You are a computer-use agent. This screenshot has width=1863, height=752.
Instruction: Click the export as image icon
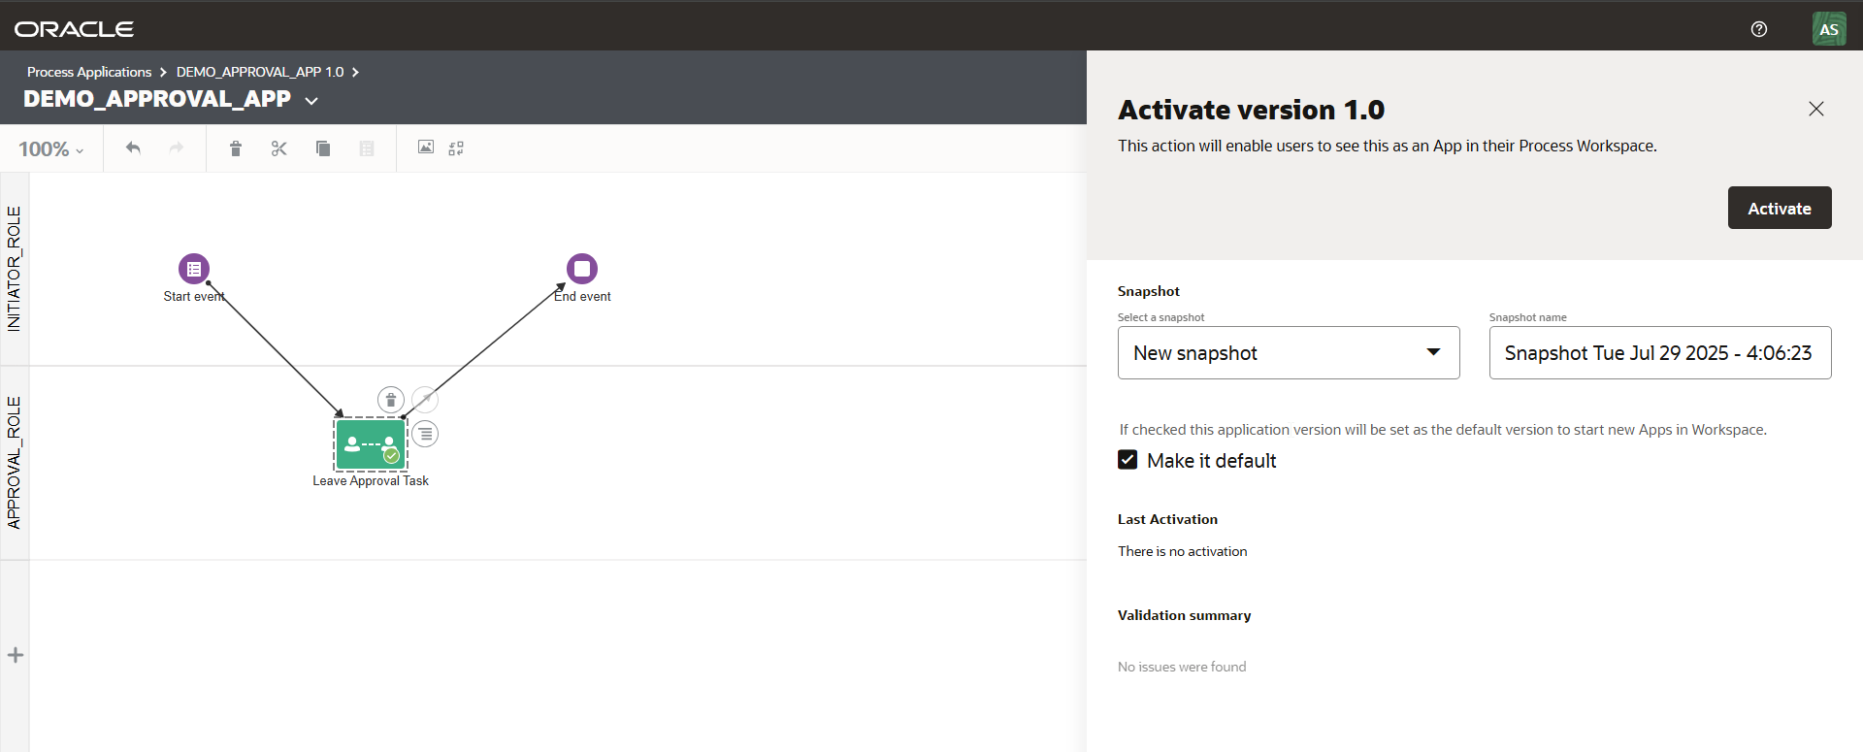425,147
